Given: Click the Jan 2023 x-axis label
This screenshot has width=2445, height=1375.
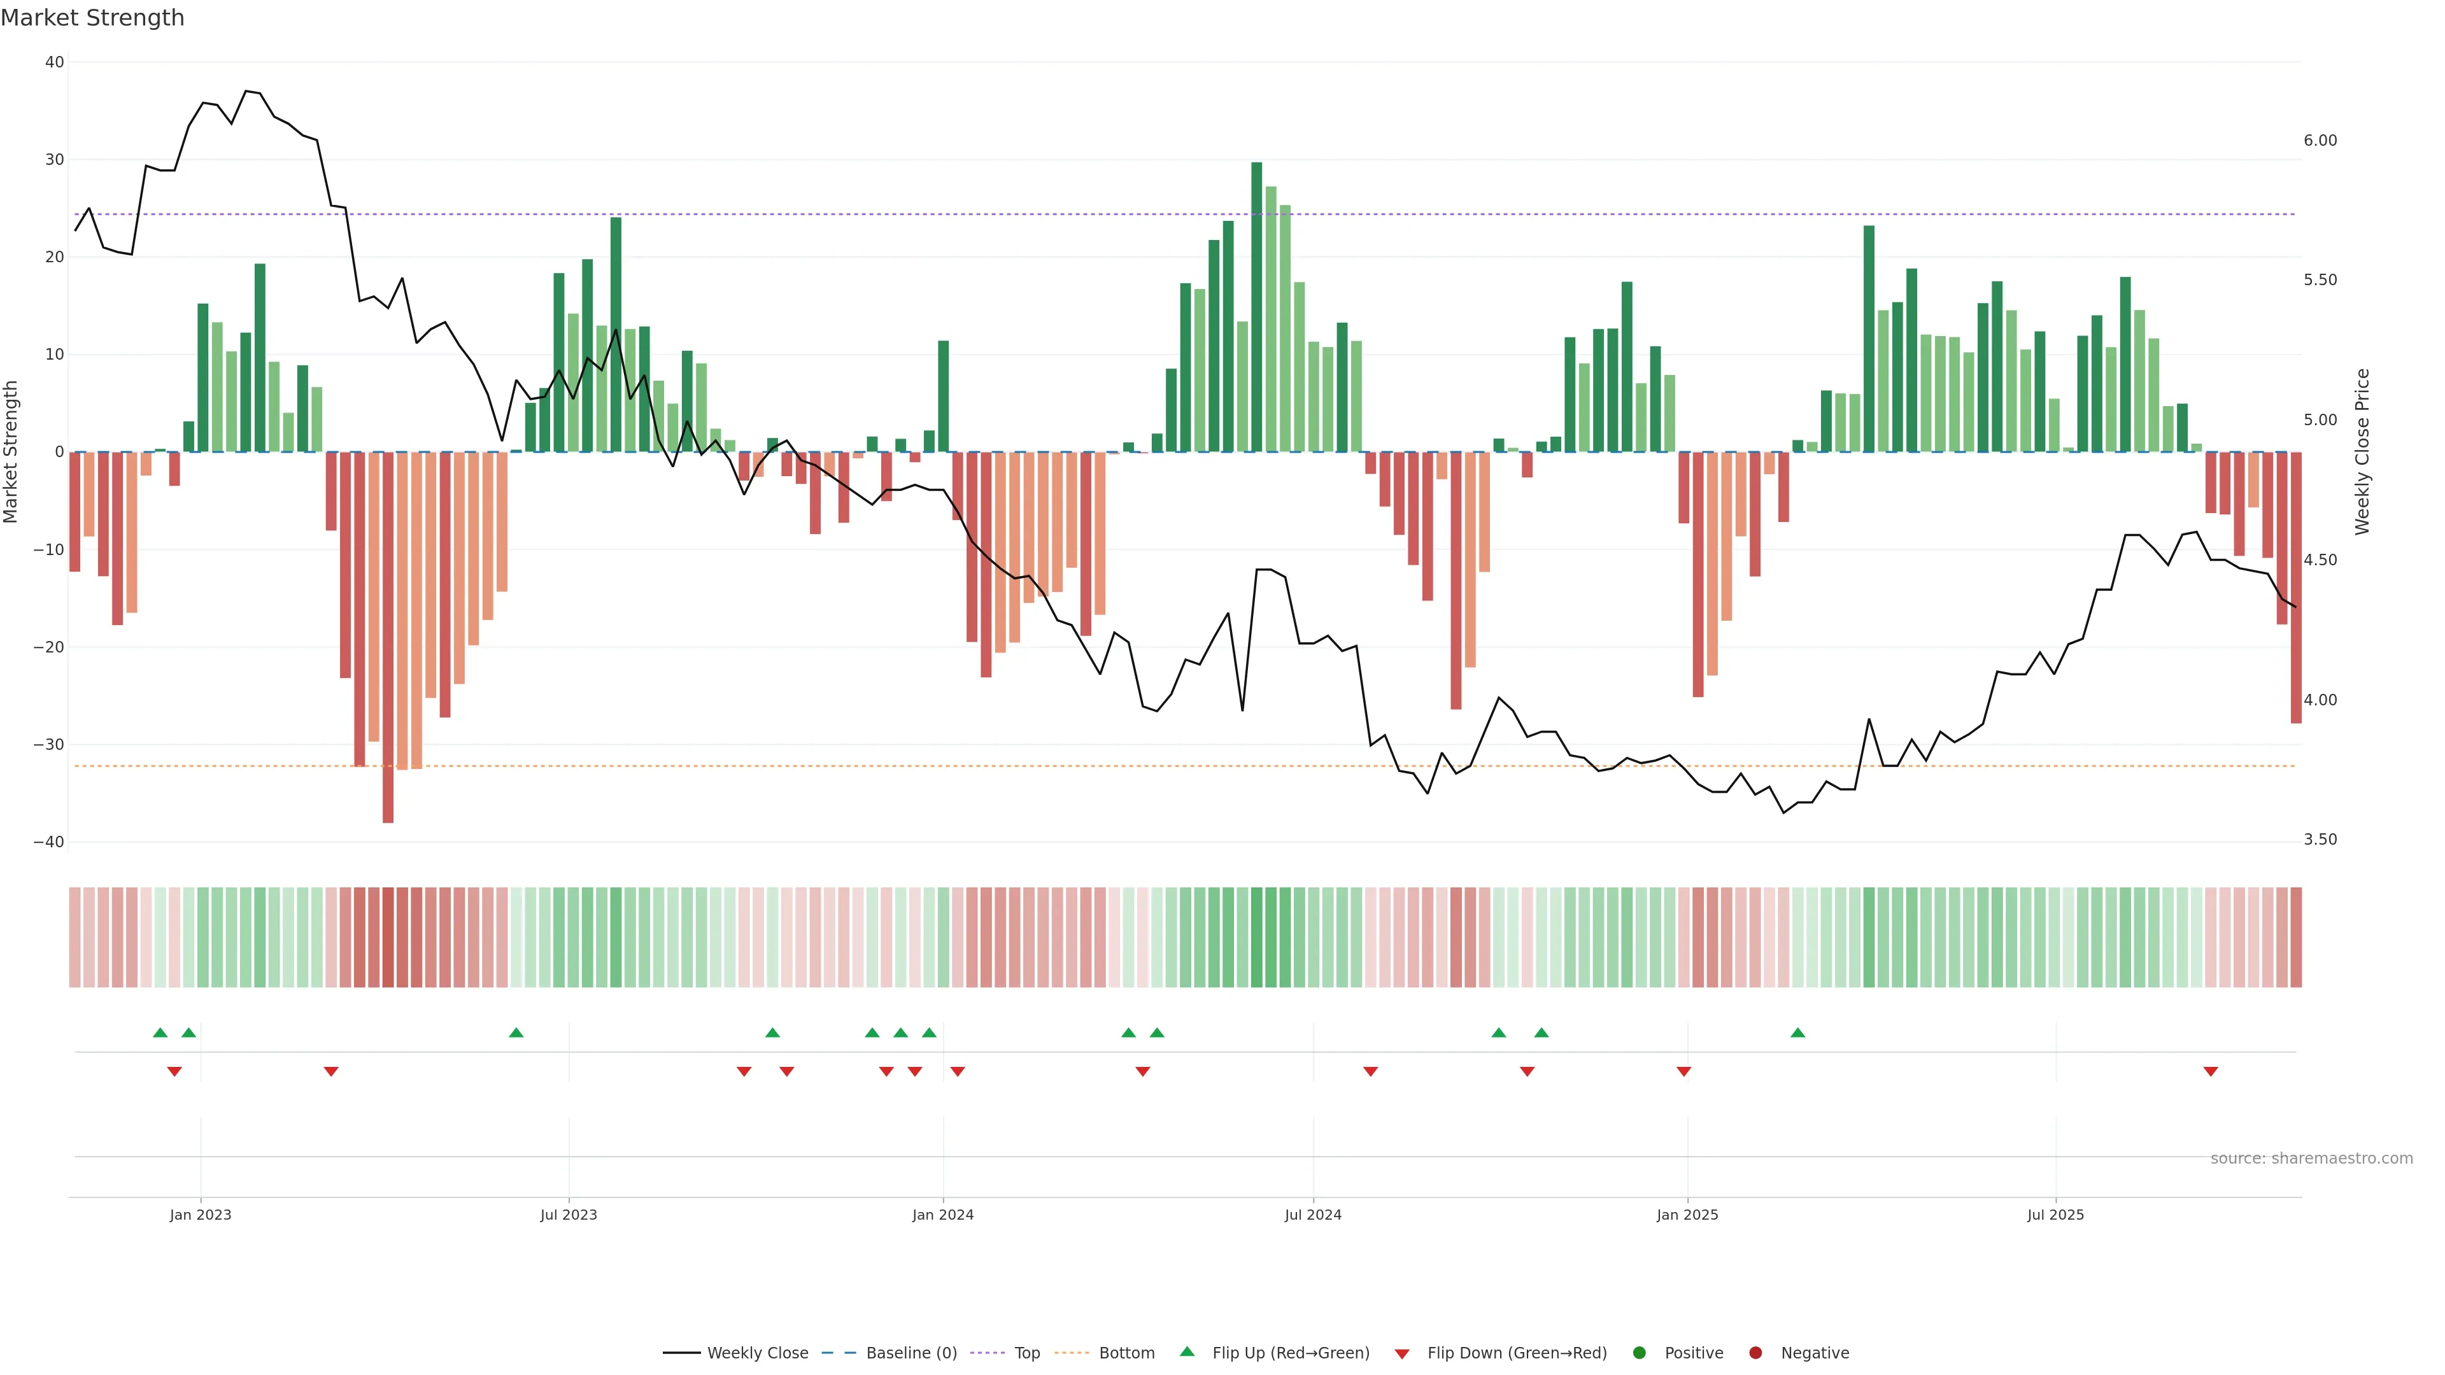Looking at the screenshot, I should [201, 1215].
